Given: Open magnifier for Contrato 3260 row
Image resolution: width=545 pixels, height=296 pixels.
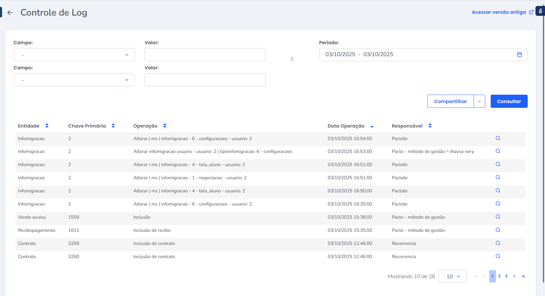Looking at the screenshot, I should coord(498,256).
